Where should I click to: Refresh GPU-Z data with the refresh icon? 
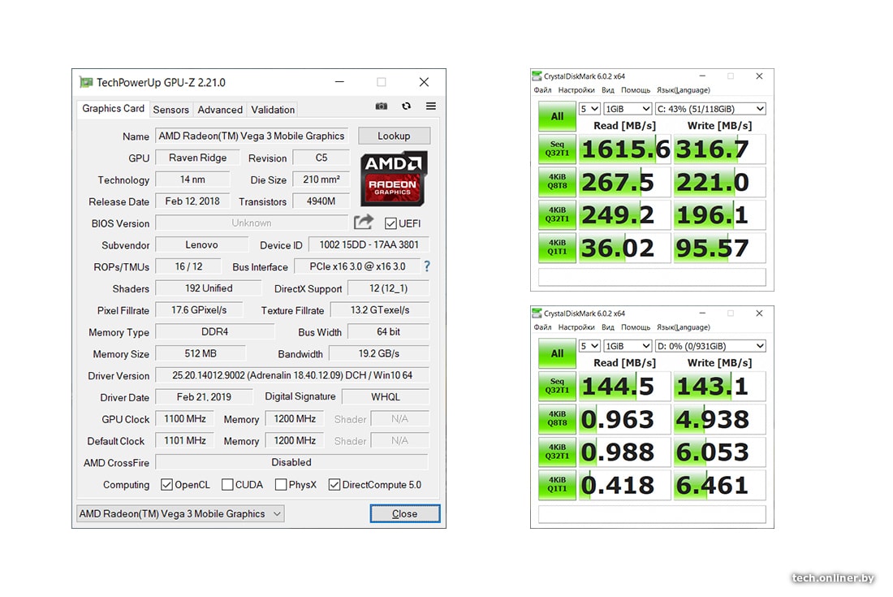406,106
